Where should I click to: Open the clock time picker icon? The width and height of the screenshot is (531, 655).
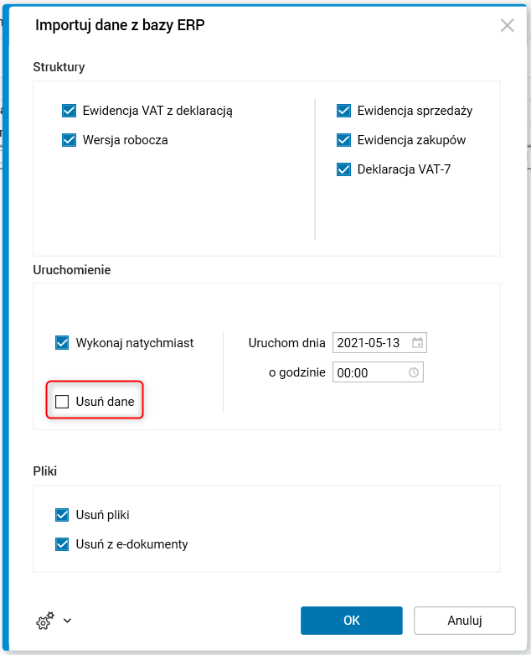click(x=414, y=372)
